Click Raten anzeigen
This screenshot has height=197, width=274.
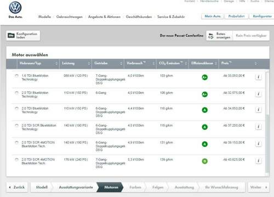[220, 35]
